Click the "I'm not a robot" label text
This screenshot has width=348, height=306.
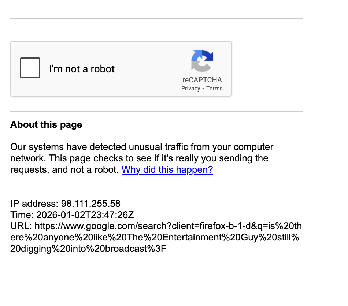coord(82,69)
